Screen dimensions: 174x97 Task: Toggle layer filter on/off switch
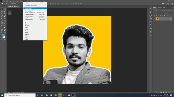pos(173,10)
